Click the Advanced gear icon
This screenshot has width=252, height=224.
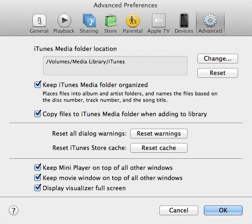click(210, 20)
